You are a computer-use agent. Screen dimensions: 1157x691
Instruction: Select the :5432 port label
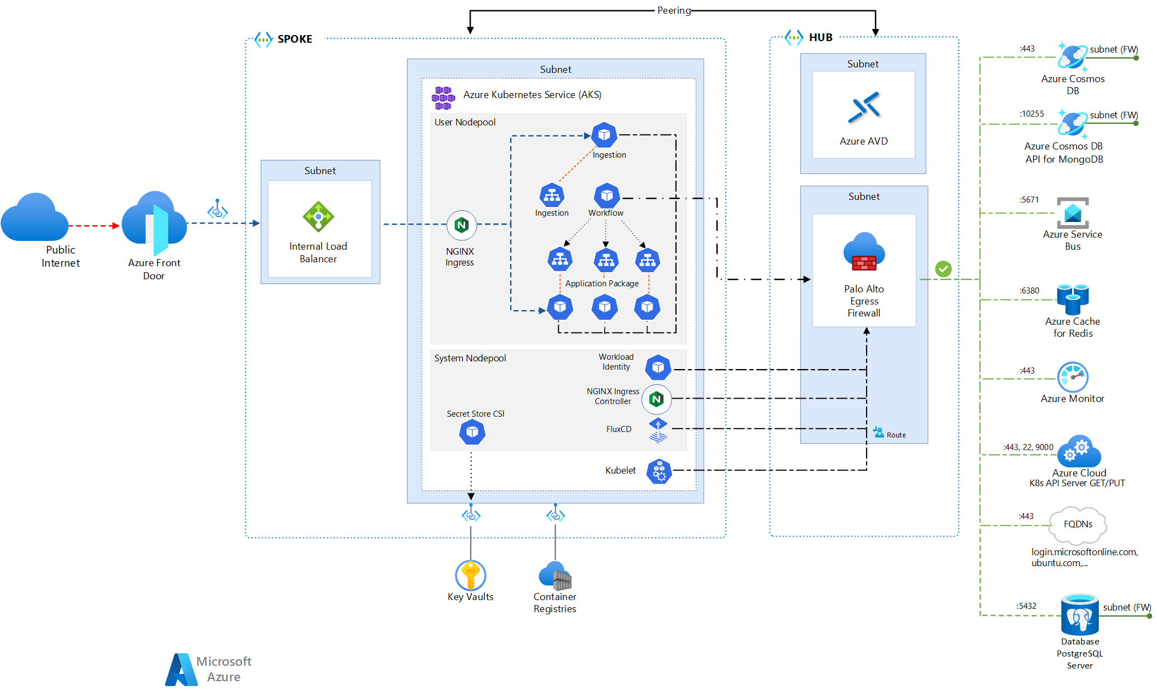click(x=1026, y=606)
